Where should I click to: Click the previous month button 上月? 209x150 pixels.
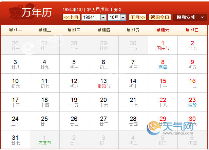click(71, 17)
